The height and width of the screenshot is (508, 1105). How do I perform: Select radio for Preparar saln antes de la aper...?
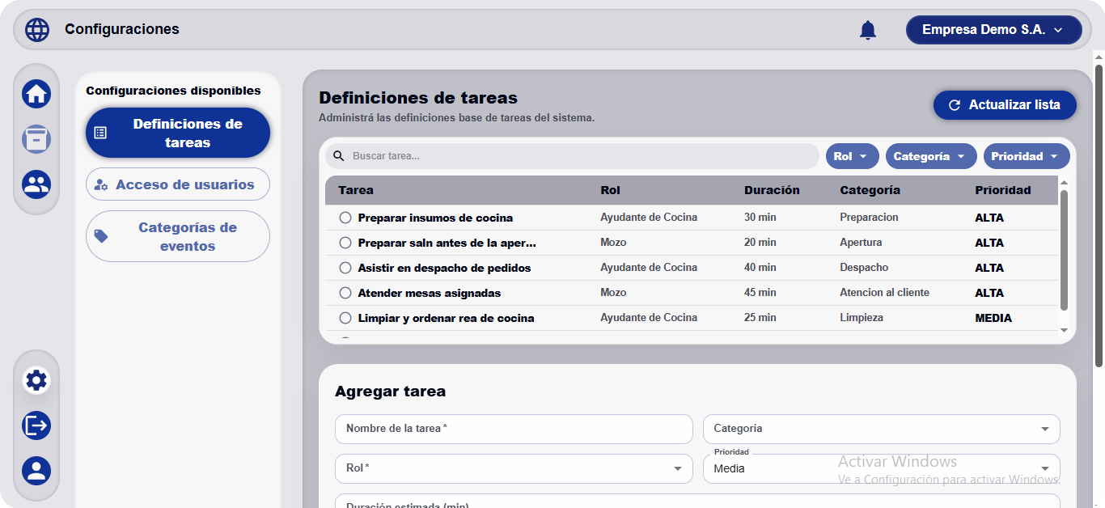[x=345, y=243]
